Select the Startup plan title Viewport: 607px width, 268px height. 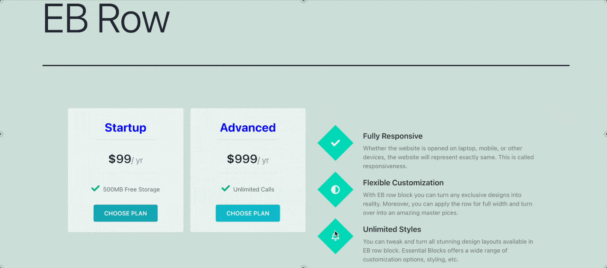pos(126,128)
